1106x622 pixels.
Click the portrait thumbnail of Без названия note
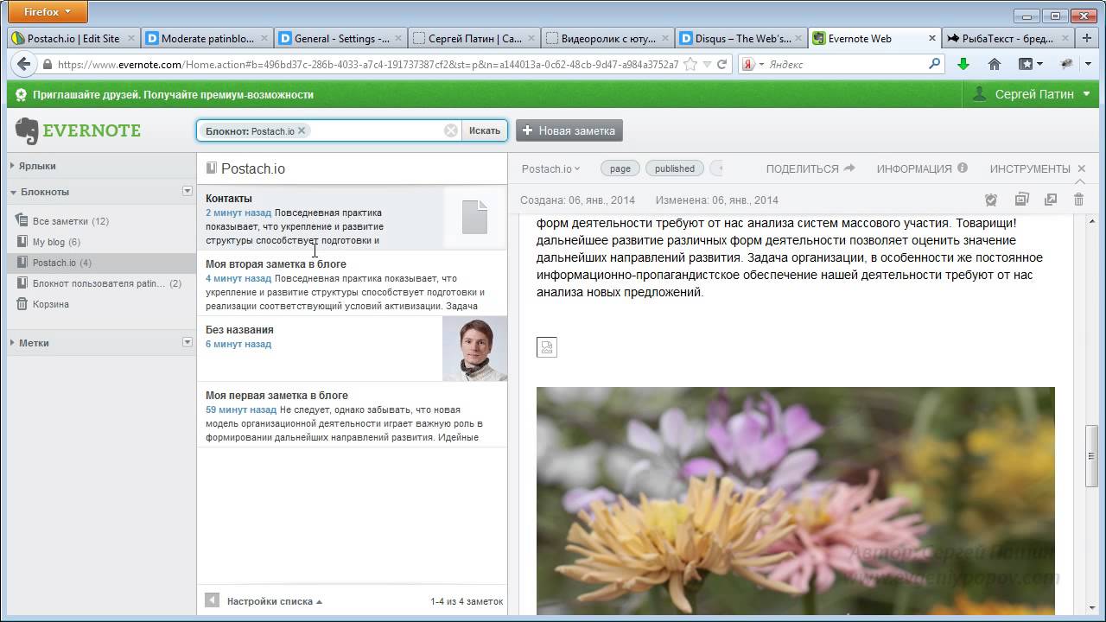[474, 349]
